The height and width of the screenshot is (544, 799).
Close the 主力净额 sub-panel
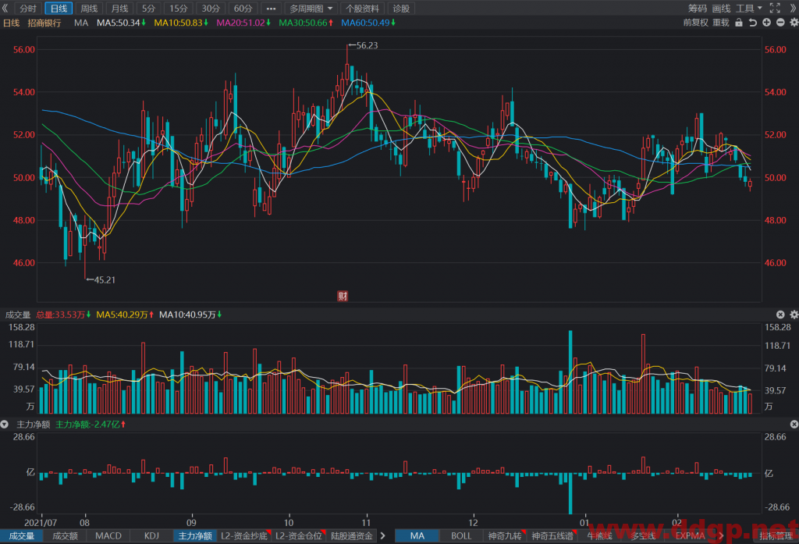pos(794,424)
